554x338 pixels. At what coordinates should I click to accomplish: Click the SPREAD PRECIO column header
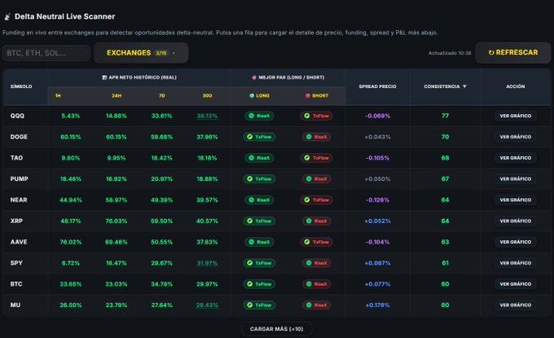(377, 86)
